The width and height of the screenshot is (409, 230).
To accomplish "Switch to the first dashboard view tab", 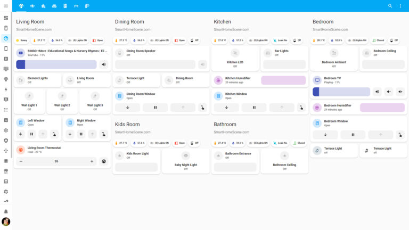I will click(x=21, y=6).
